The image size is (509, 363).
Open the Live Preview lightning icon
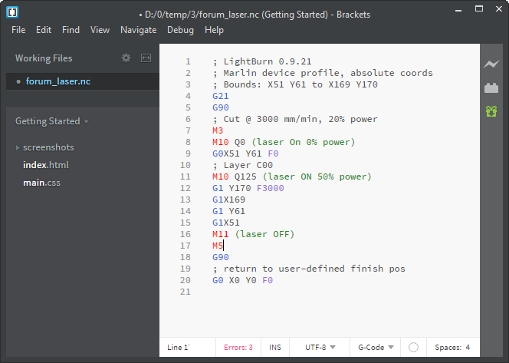pos(491,64)
